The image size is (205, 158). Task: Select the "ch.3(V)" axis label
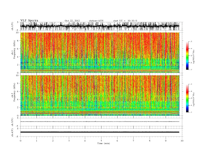click(12, 122)
